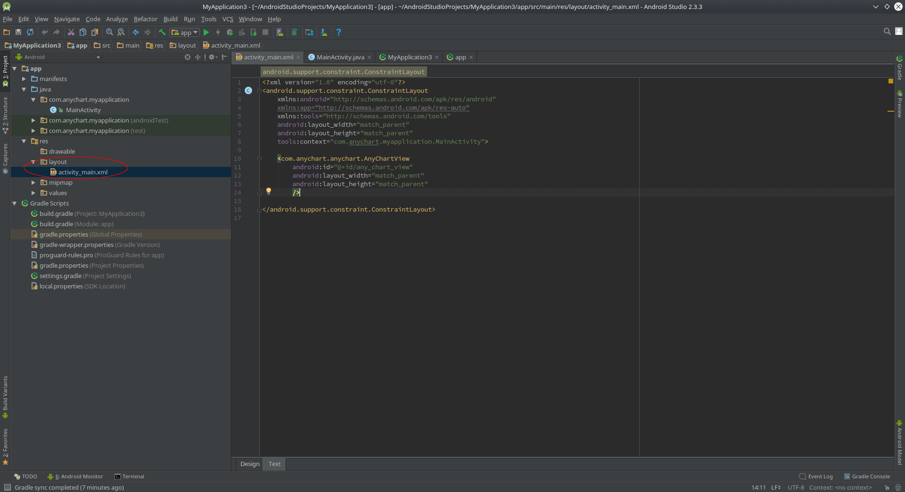Click the Cut scissors icon
Viewport: 905px width, 492px height.
[71, 33]
